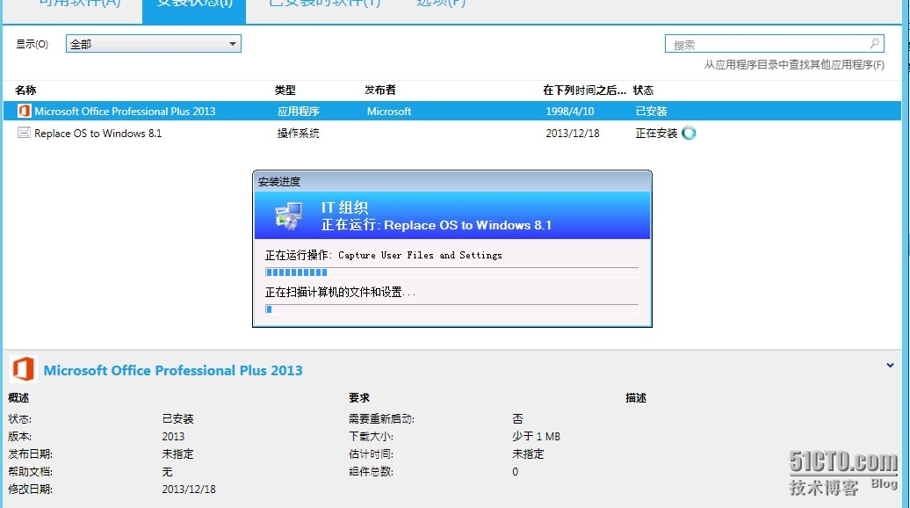910x508 pixels.
Task: Sort by the 发布者 column header
Action: (x=380, y=90)
